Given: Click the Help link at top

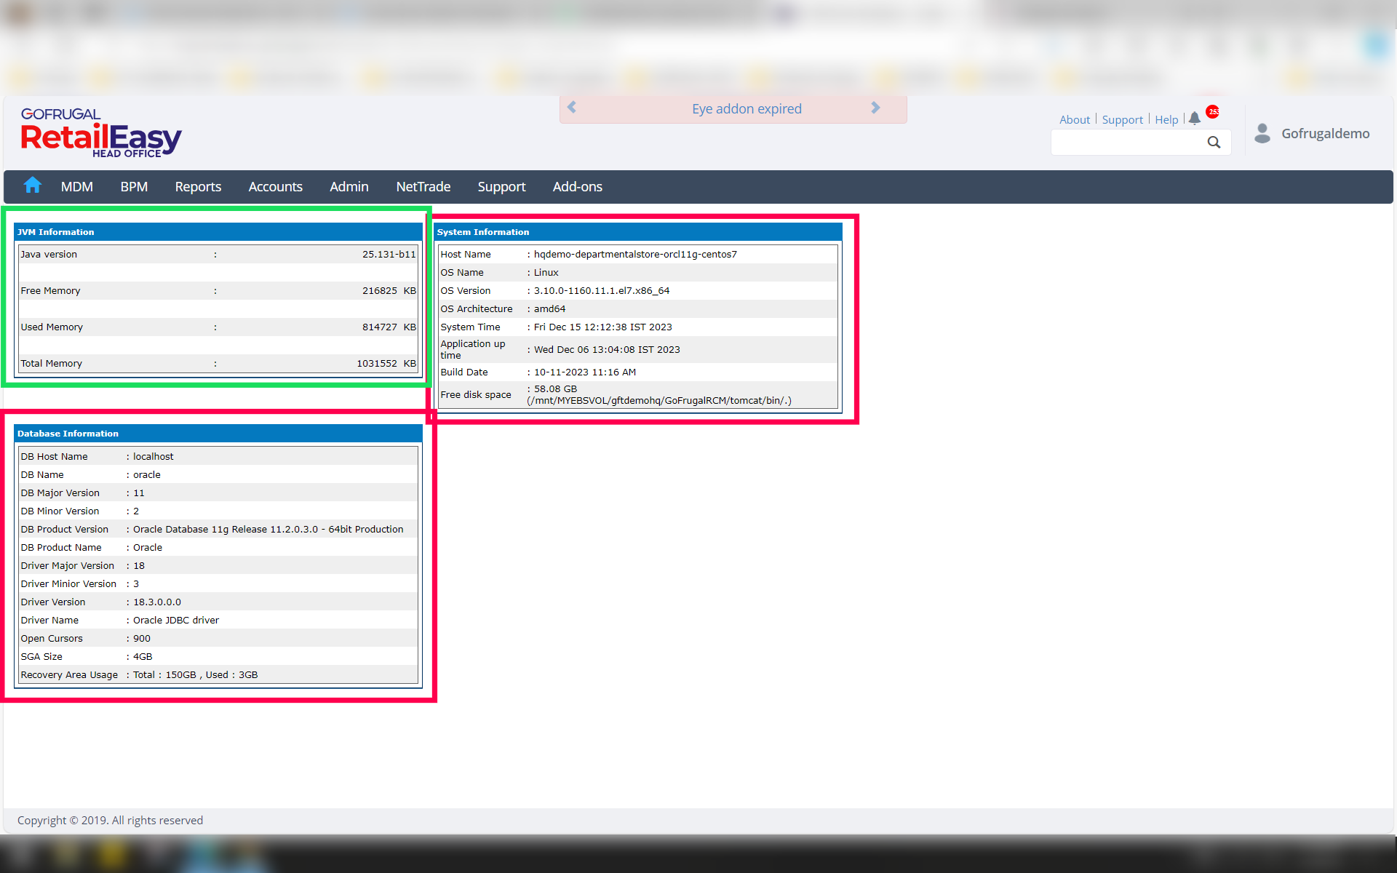Looking at the screenshot, I should click(x=1166, y=119).
